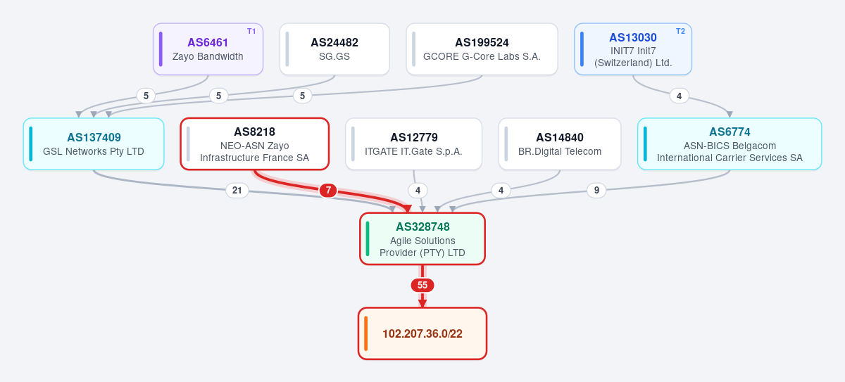This screenshot has width=845, height=382.
Task: Select the highlighted AS8218 NEO-ASN Zayo node
Action: pos(254,144)
